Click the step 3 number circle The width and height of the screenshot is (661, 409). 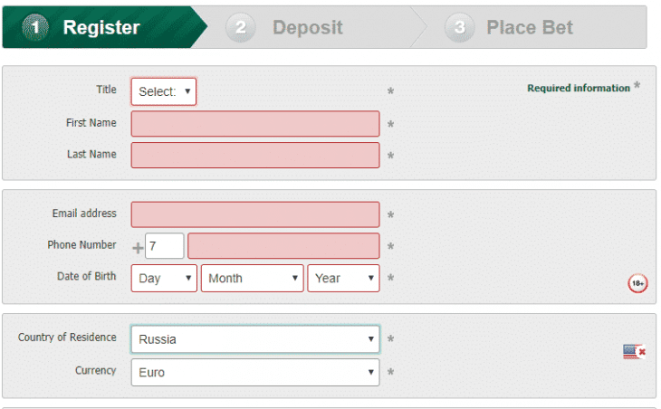[459, 27]
